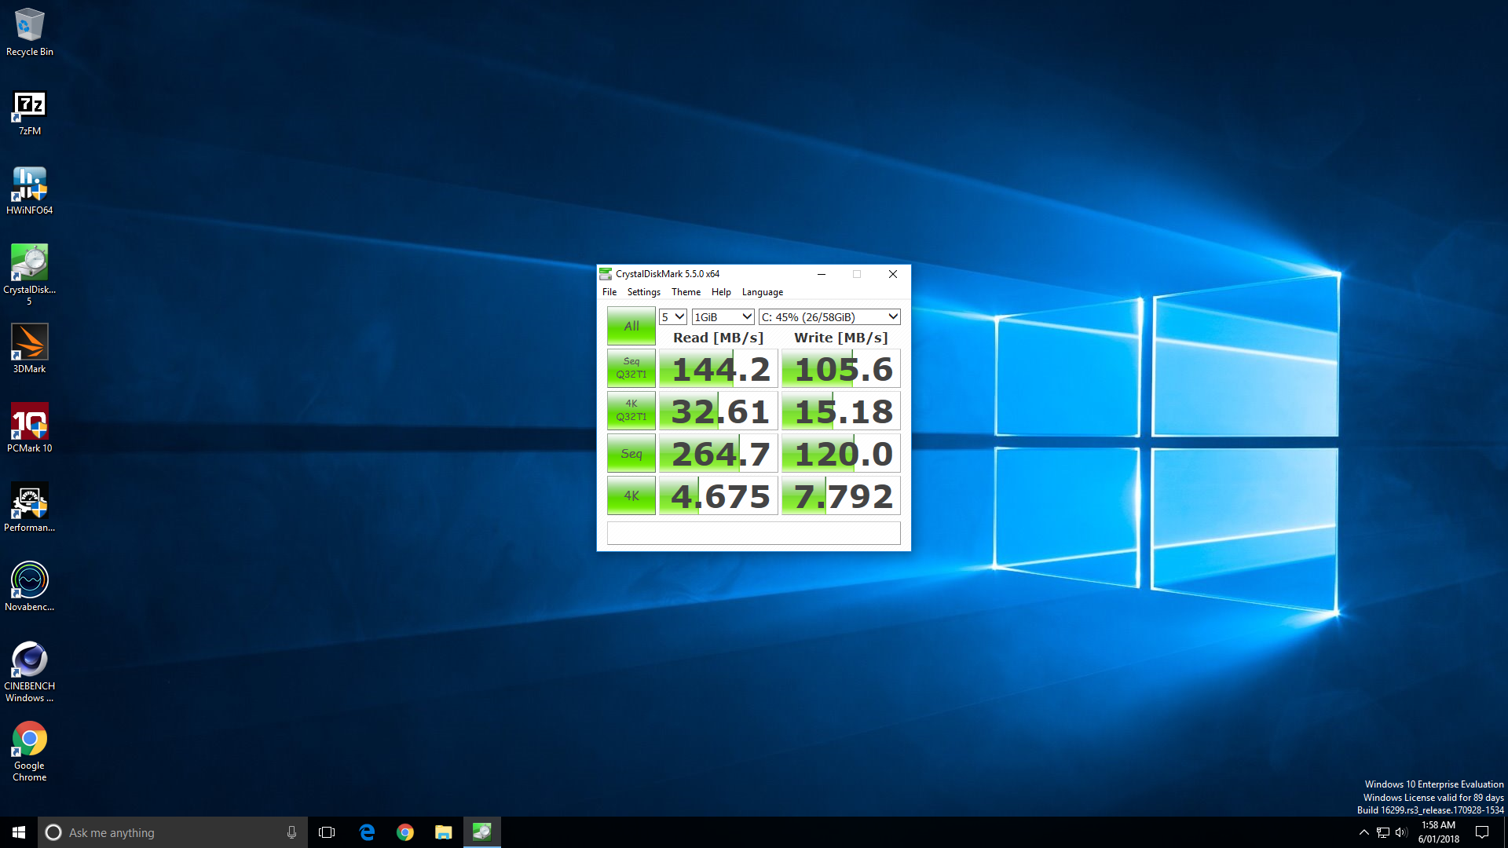This screenshot has width=1508, height=848.
Task: Open the File menu in CrystalDiskMark
Action: [x=609, y=292]
